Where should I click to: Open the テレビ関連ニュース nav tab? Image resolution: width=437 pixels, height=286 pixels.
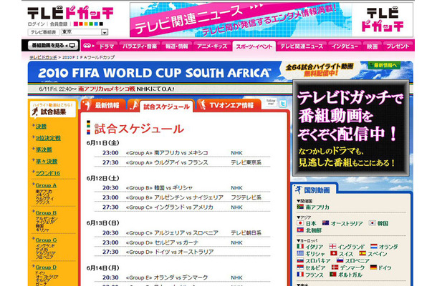click(302, 46)
